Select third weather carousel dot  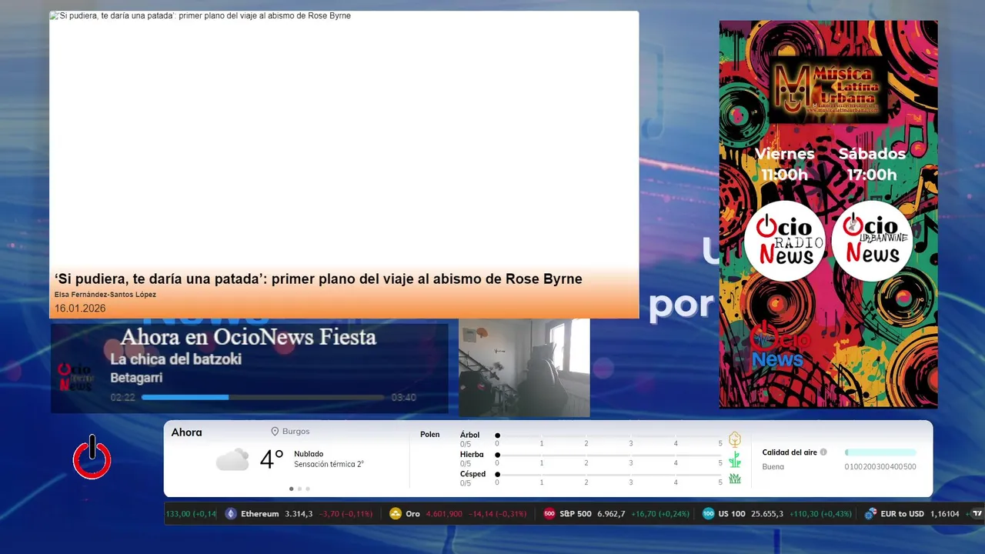click(x=308, y=489)
